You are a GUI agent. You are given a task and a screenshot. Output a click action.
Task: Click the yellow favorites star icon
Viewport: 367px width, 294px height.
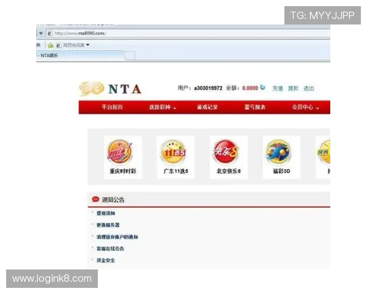[x=51, y=45]
